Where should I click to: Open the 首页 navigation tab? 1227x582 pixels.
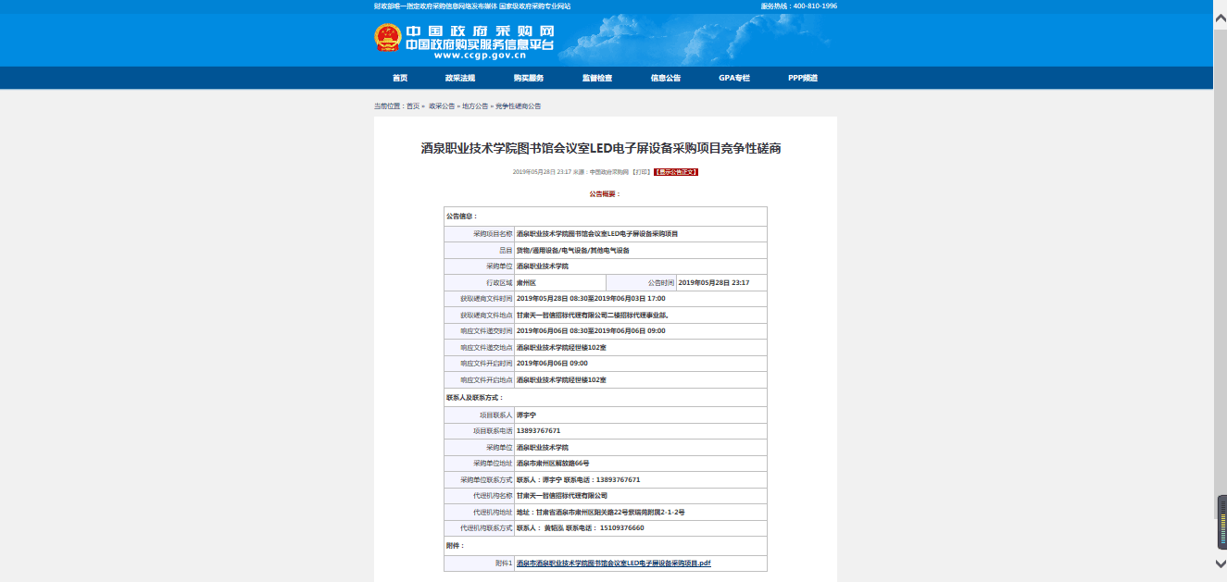click(400, 79)
